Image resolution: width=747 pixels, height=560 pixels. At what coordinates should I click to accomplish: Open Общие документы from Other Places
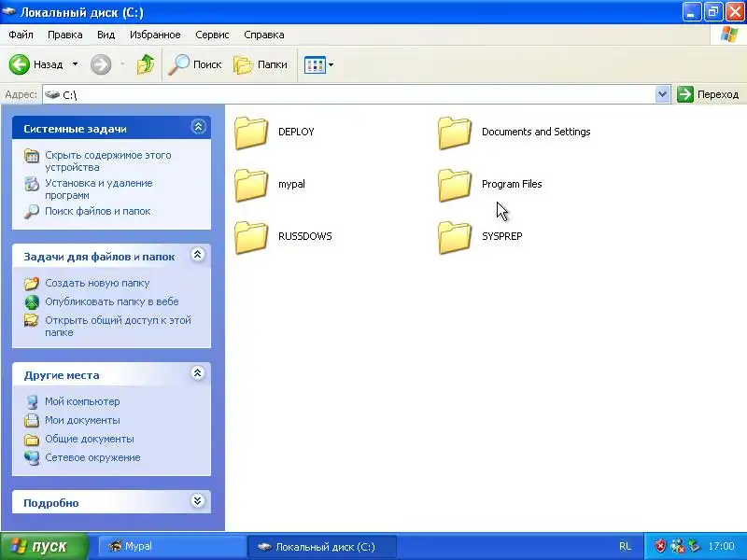click(89, 439)
